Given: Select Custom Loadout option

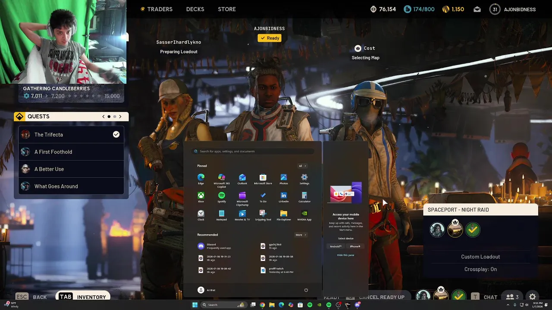Looking at the screenshot, I should pos(480,257).
